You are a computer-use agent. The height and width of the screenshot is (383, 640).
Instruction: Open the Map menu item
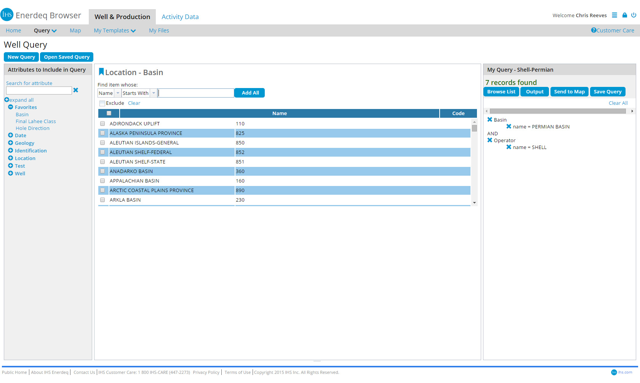(x=75, y=30)
